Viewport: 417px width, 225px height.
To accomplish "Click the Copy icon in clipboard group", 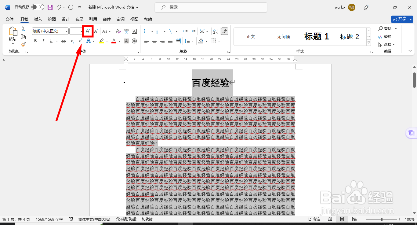I will click(x=23, y=37).
